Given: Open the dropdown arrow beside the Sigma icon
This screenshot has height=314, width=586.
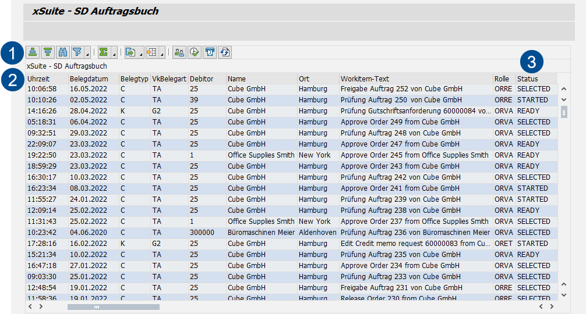Looking at the screenshot, I should pos(114,55).
